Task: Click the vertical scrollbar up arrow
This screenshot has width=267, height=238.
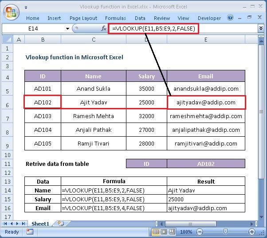Action: click(x=261, y=41)
